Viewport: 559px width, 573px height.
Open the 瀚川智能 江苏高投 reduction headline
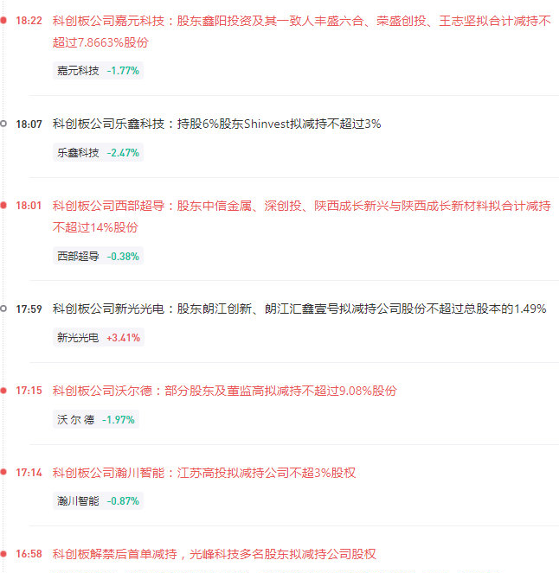coord(203,473)
